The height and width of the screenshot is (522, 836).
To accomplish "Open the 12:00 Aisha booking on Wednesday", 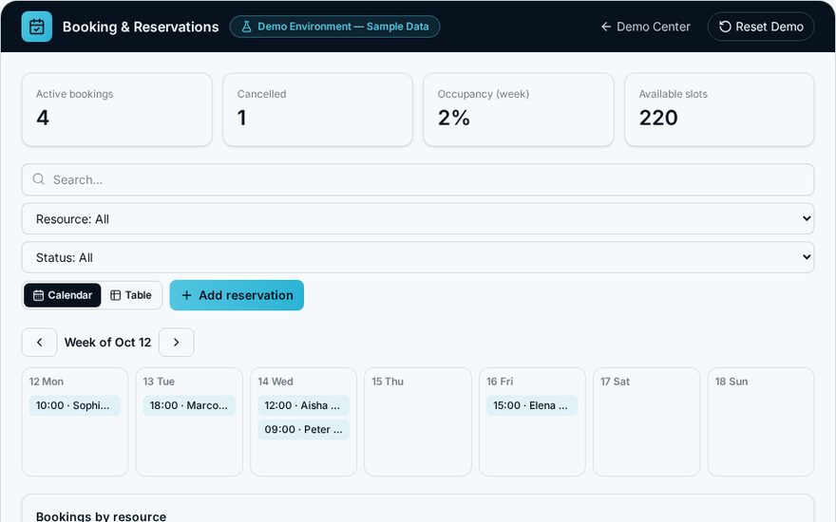I will [x=303, y=405].
